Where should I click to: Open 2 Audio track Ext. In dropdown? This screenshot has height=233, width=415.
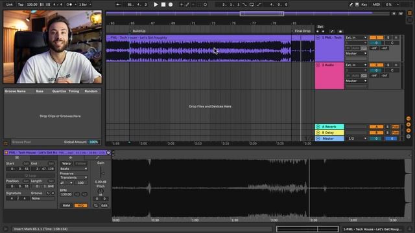pos(356,65)
